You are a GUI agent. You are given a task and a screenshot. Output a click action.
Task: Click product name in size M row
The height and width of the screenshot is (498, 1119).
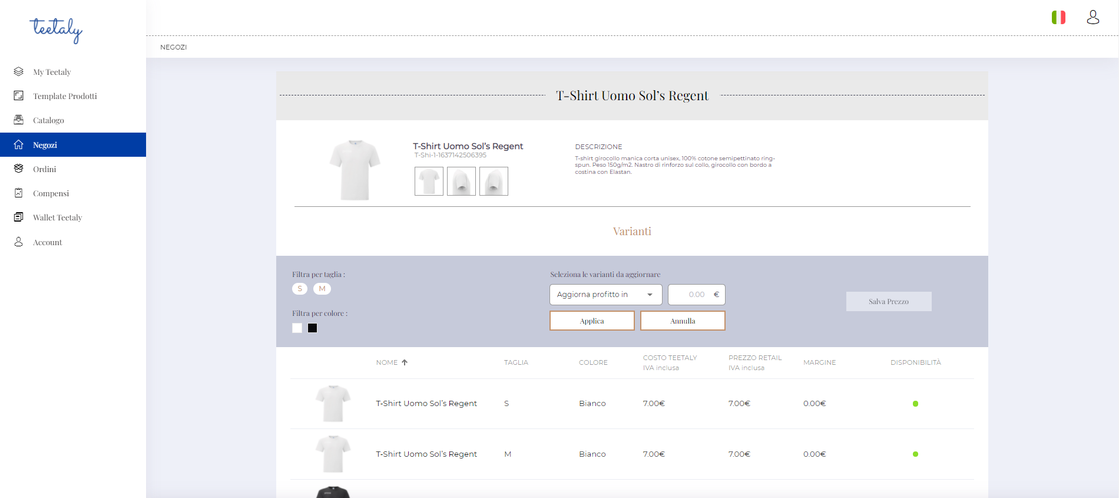pos(426,454)
